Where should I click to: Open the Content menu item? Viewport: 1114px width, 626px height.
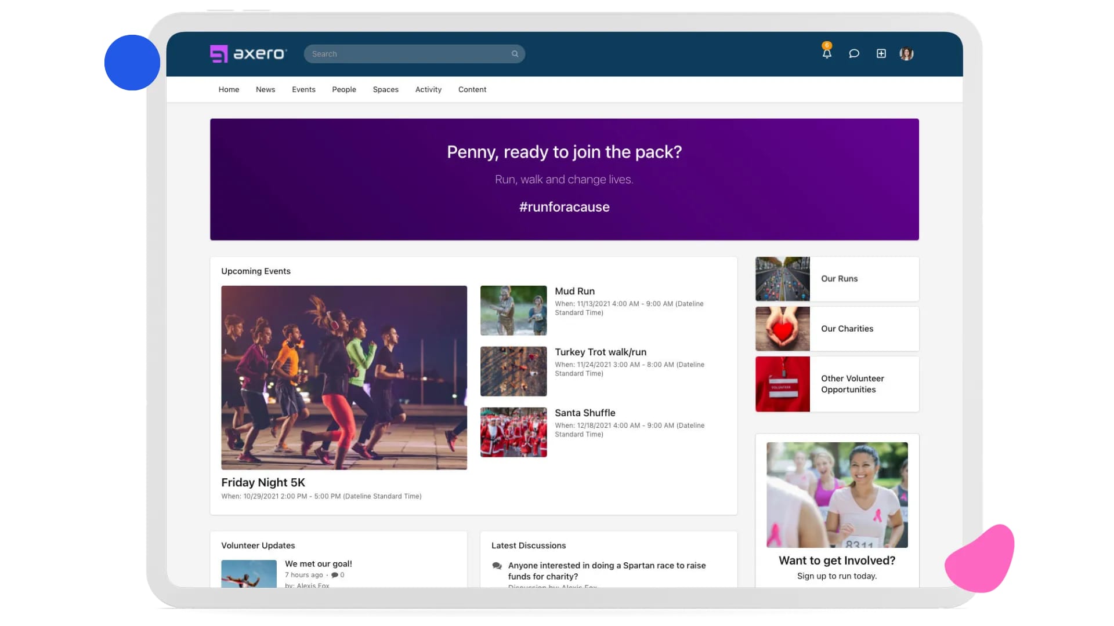pyautogui.click(x=472, y=89)
